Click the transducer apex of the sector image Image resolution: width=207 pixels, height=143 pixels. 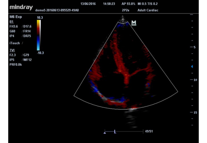tap(123, 20)
